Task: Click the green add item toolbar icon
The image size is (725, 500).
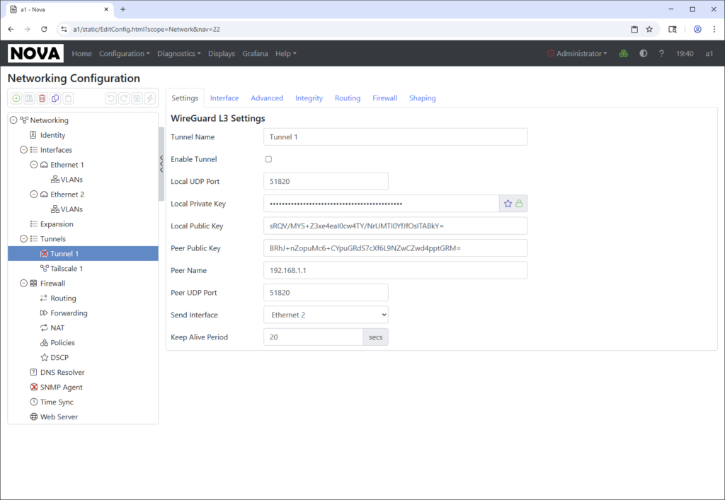Action: (16, 98)
